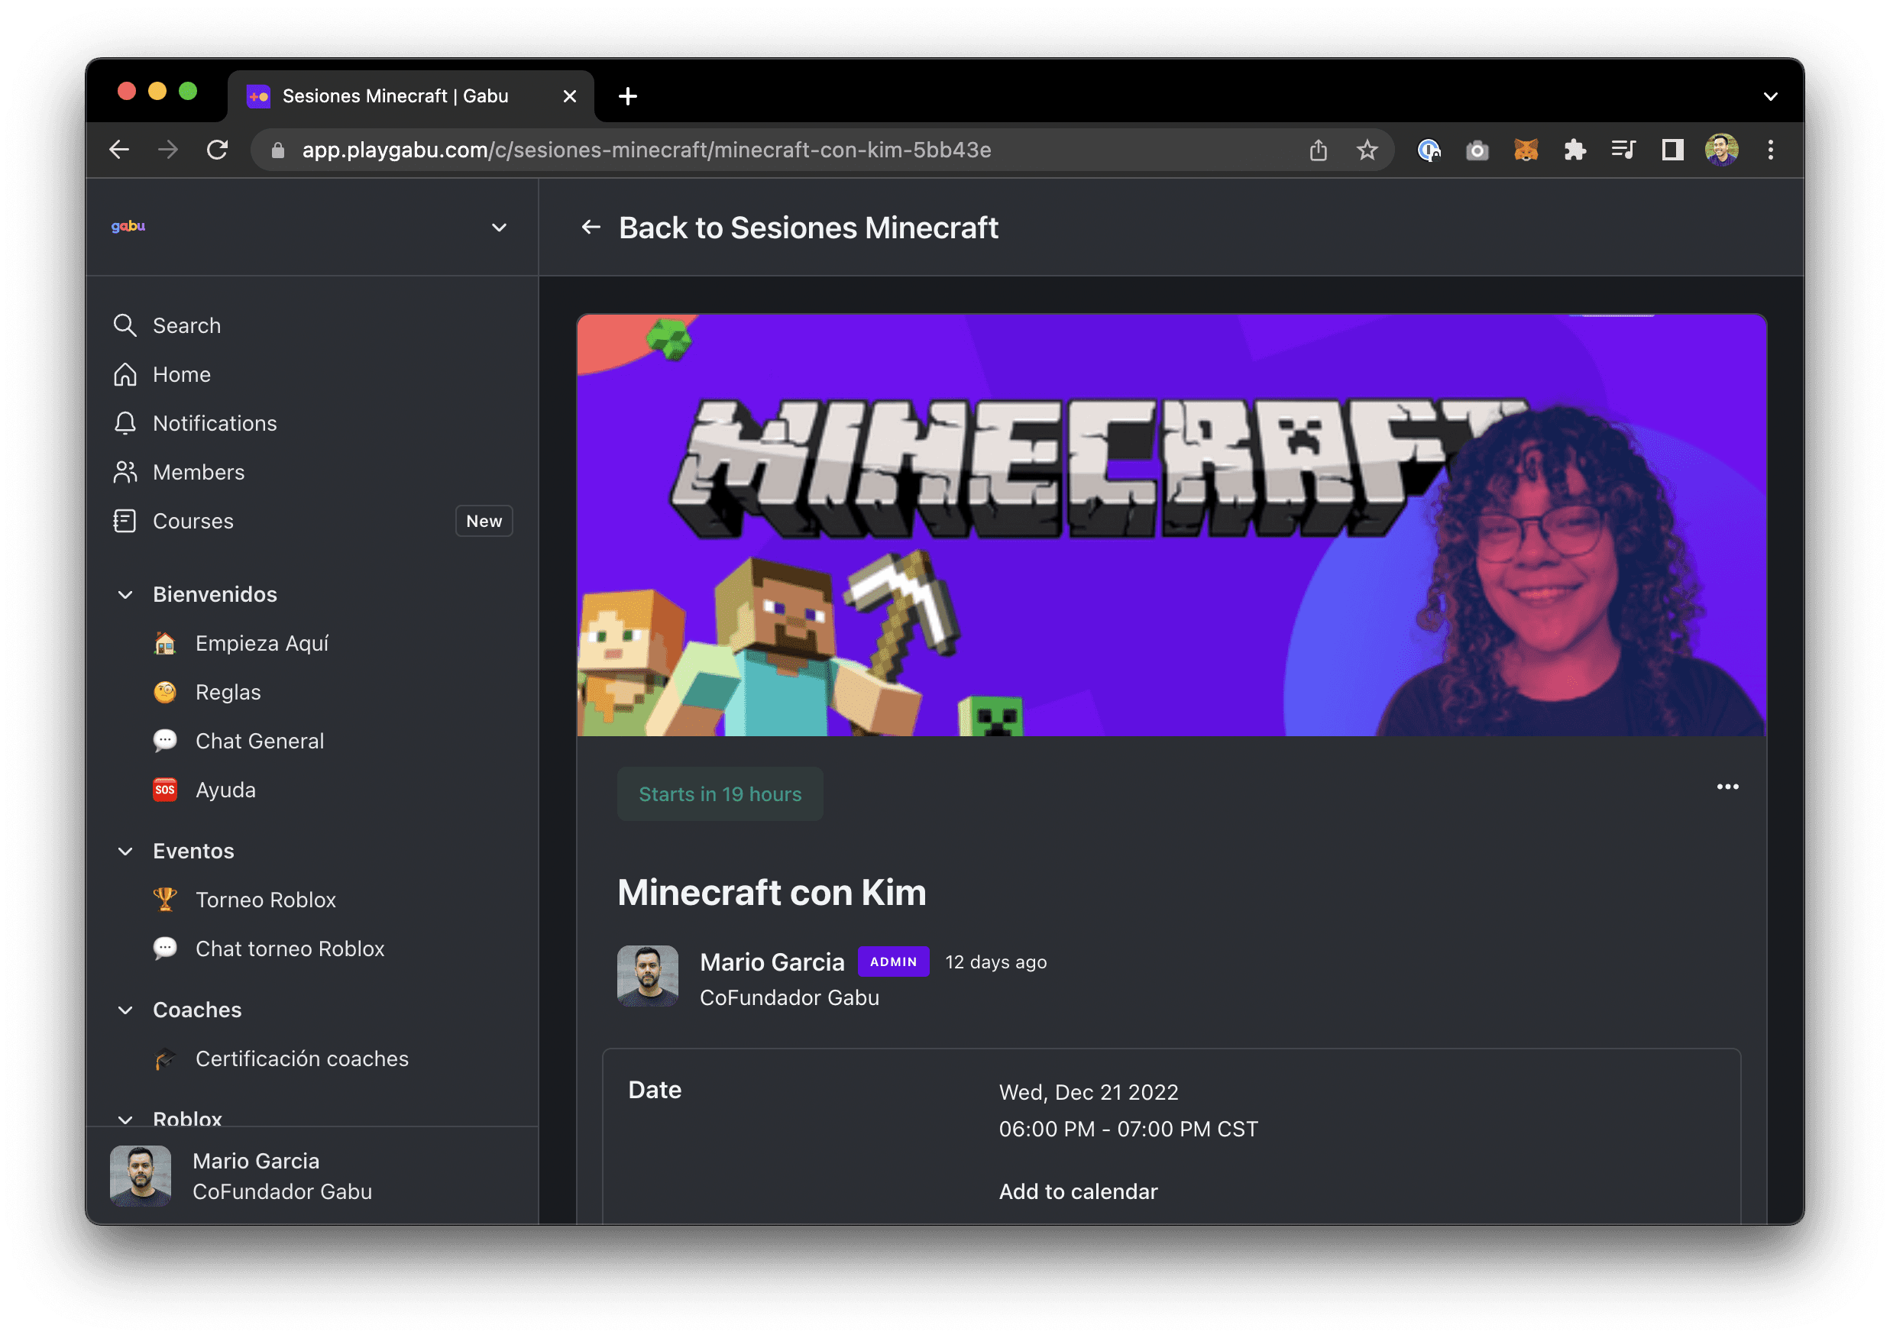The height and width of the screenshot is (1338, 1890).
Task: Click the Members people icon
Action: coord(125,472)
